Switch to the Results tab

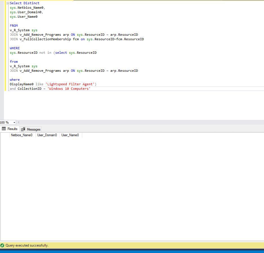click(x=10, y=129)
